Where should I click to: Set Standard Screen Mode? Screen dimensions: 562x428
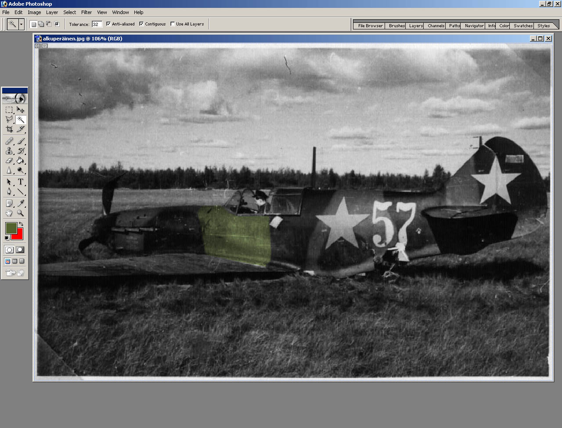[x=8, y=261]
